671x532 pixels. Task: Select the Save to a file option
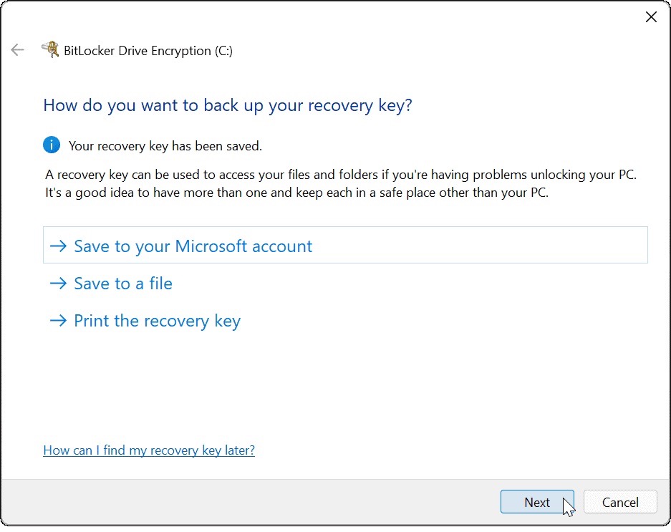click(123, 284)
